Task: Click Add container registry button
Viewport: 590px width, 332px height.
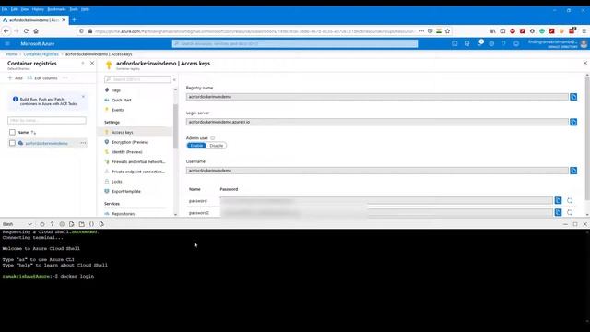Action: [16, 77]
